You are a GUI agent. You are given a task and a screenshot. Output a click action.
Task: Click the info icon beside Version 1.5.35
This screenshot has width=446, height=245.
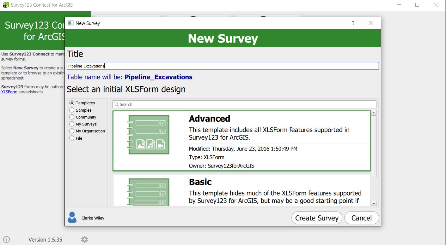point(6,240)
